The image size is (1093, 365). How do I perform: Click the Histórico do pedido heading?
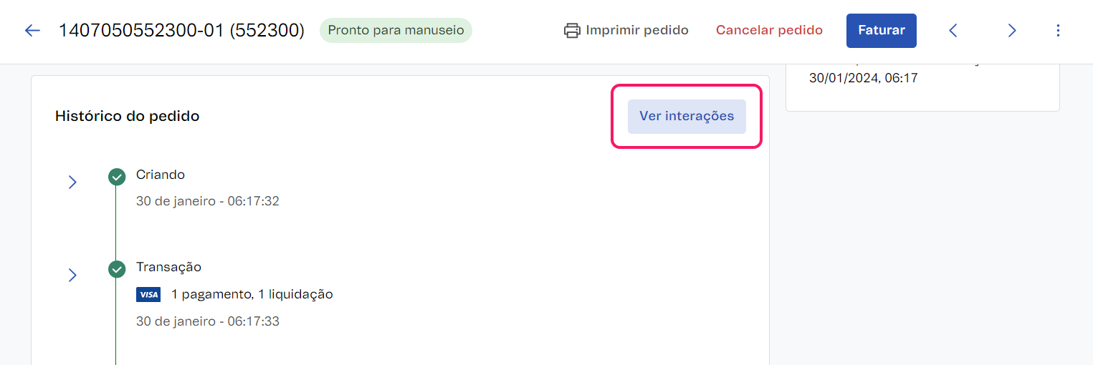click(x=127, y=116)
